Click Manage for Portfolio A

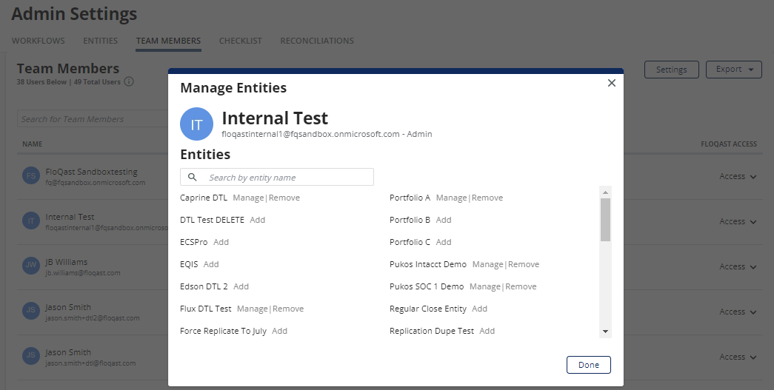(x=451, y=198)
